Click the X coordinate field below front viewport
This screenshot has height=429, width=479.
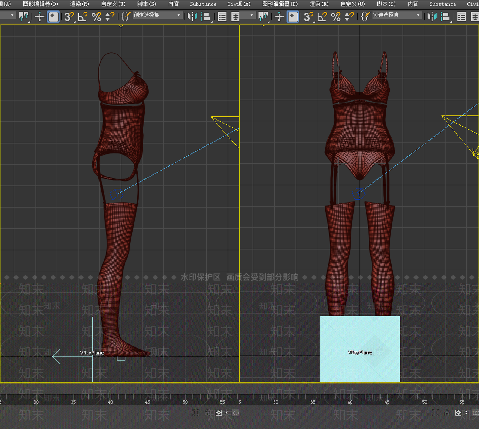[475, 413]
